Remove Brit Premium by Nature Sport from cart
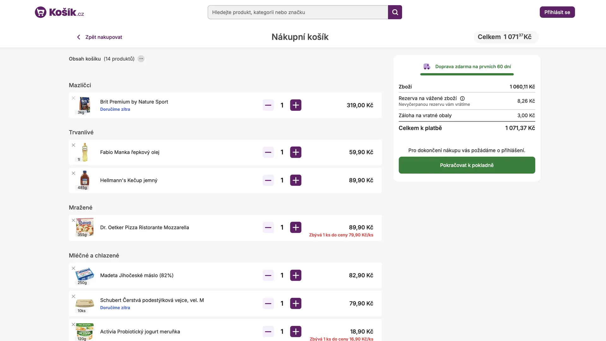The height and width of the screenshot is (341, 606). (74, 98)
